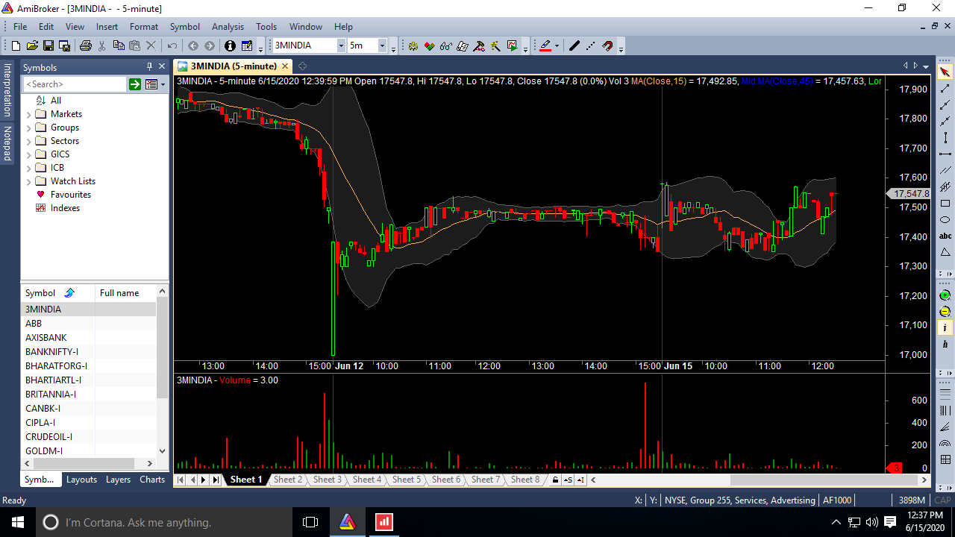Activate the arrow selection pointer tool
955x537 pixels.
[945, 71]
